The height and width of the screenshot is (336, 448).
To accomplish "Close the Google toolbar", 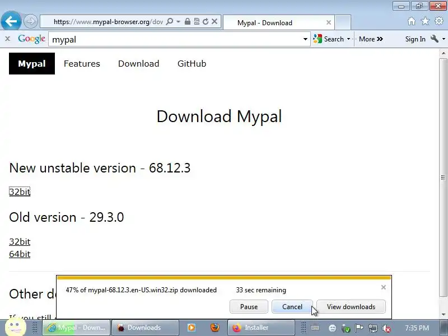I will [7, 39].
